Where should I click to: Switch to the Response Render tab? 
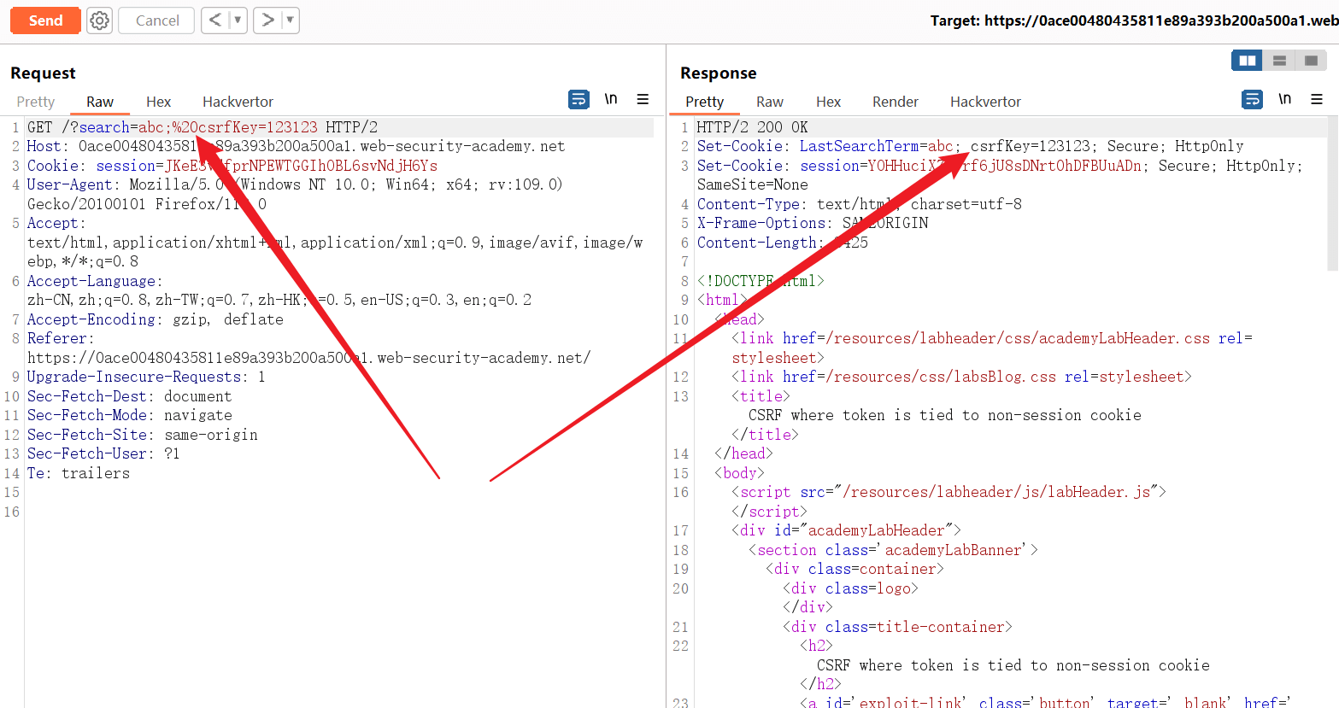tap(895, 102)
